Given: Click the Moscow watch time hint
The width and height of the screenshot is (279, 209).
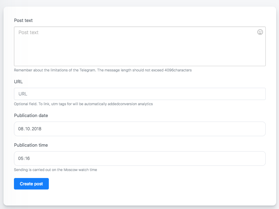Looking at the screenshot, I should coord(55,170).
